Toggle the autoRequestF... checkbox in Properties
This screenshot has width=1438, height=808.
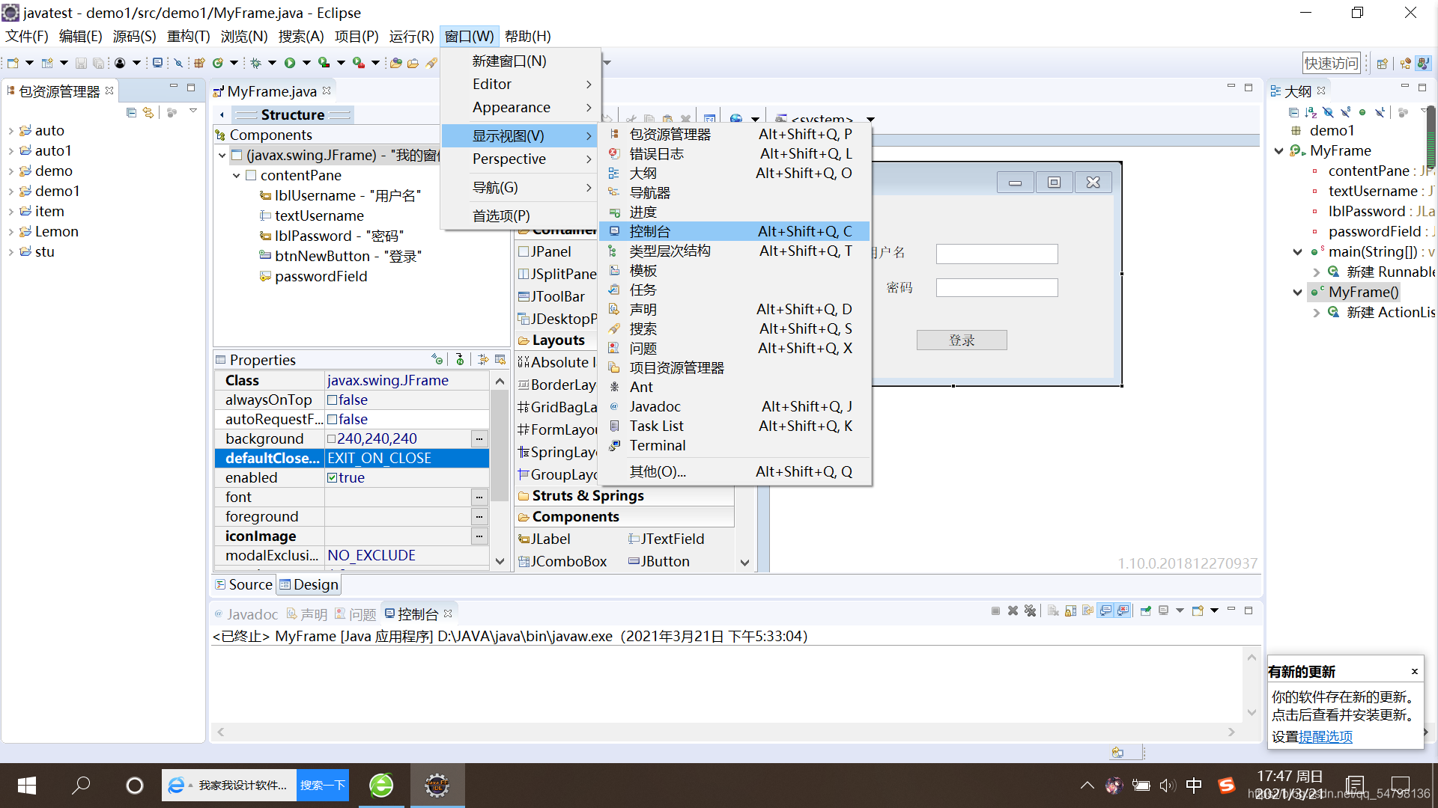[332, 419]
